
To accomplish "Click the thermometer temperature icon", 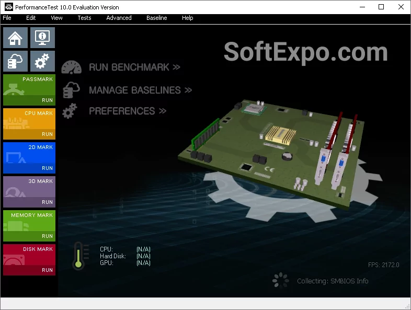I will point(79,255).
